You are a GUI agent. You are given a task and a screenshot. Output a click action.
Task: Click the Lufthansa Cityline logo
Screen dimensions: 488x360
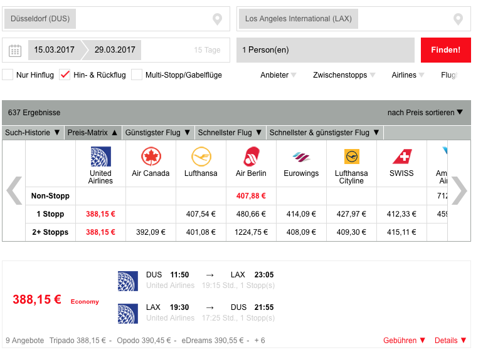pos(352,157)
